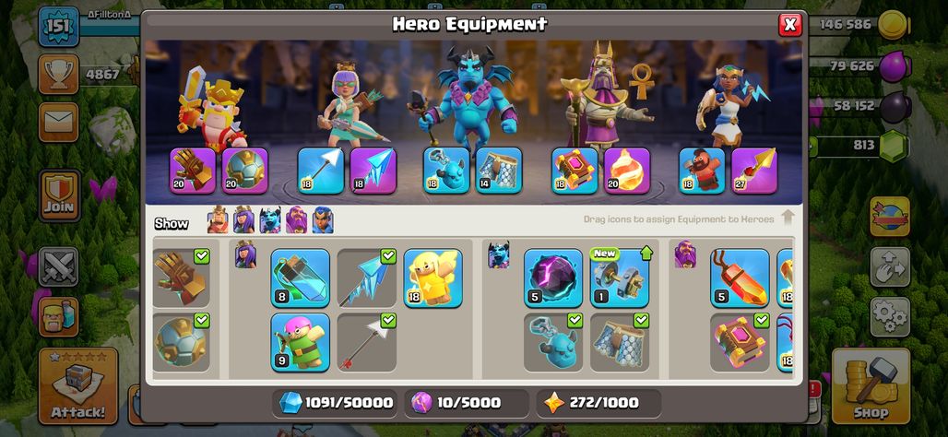
Task: Open the mail inbox envelope icon
Action: click(x=59, y=122)
